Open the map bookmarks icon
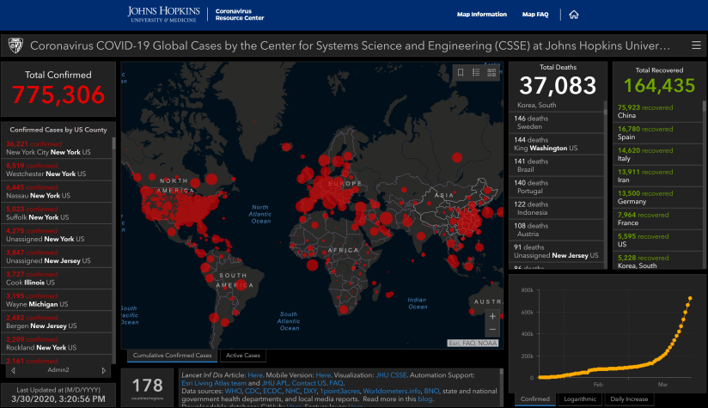 tap(461, 72)
